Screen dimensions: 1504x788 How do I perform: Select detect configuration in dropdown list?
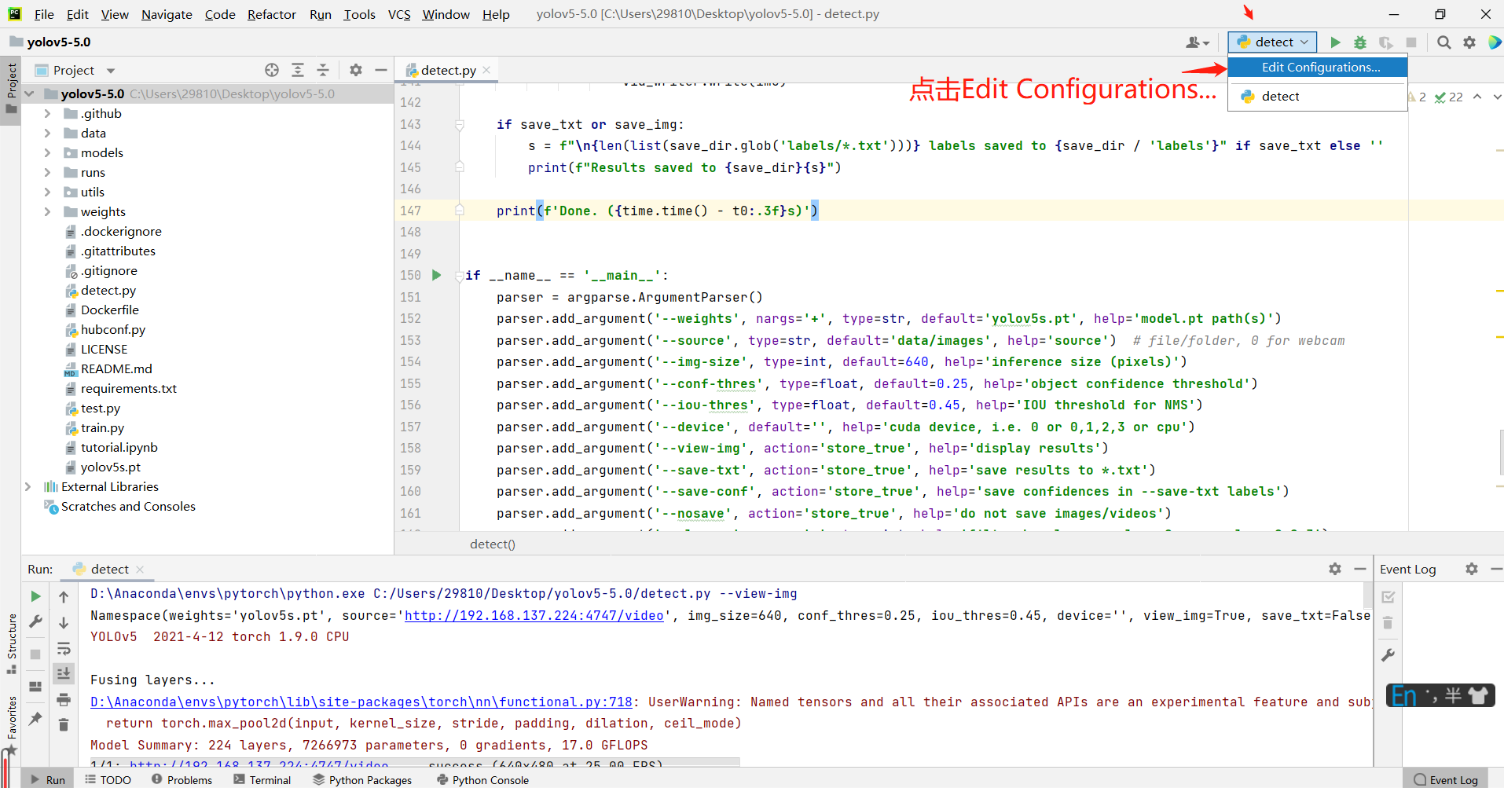(x=1318, y=97)
